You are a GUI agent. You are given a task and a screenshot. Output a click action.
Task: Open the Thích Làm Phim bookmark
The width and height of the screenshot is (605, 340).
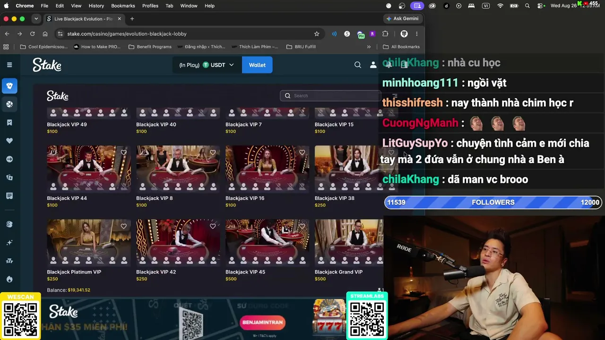(x=255, y=47)
